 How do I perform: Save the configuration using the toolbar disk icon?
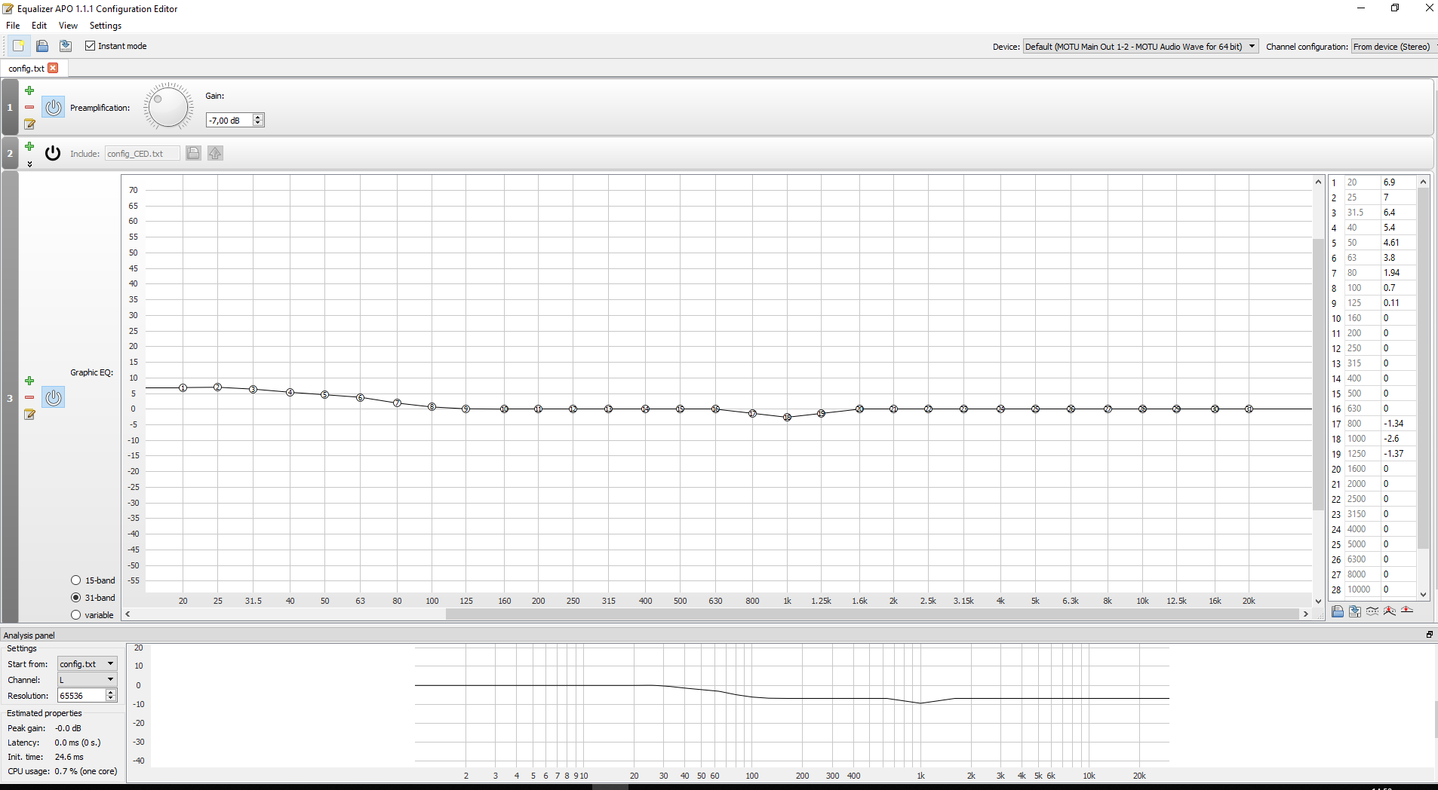66,46
